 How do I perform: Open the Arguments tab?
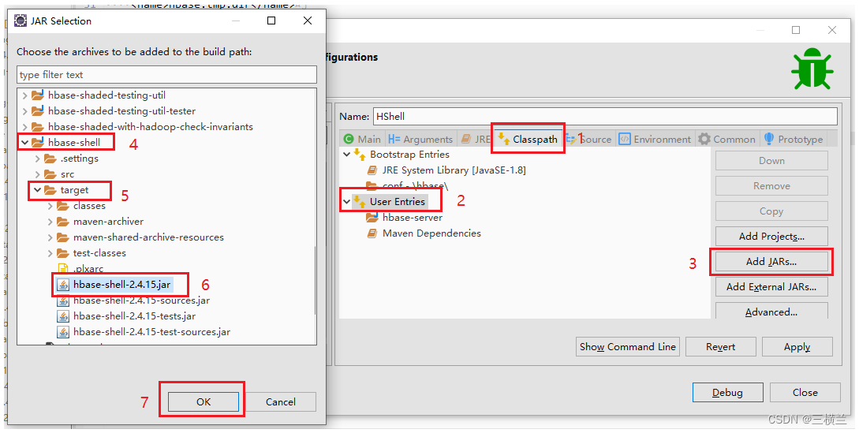tap(420, 140)
